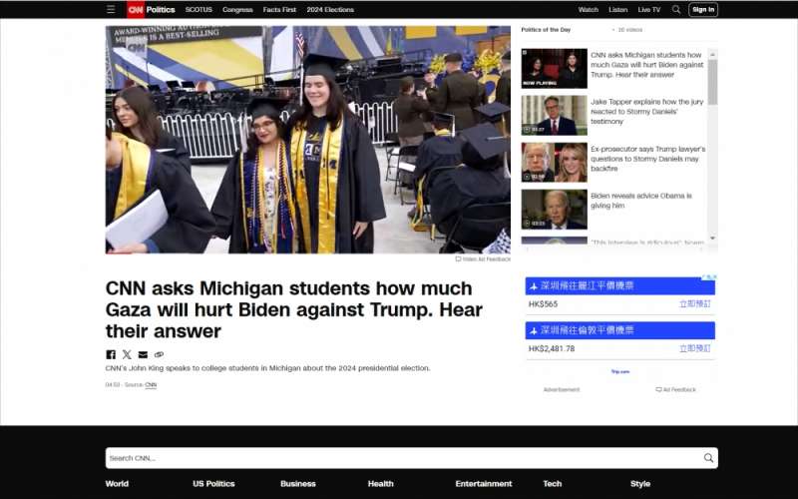Viewport: 798px width, 499px height.
Task: Click the playlist scrollbar down arrow
Action: pos(712,238)
